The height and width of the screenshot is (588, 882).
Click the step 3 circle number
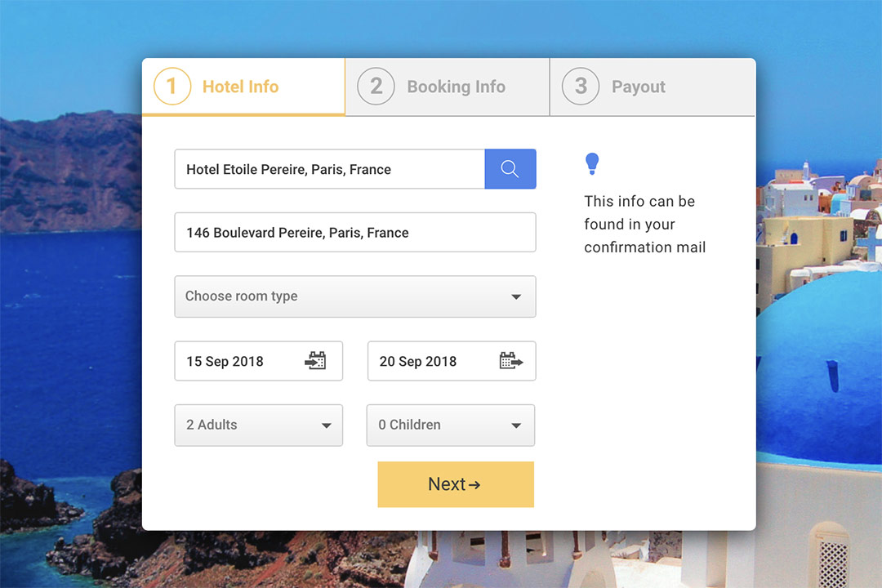pyautogui.click(x=581, y=87)
